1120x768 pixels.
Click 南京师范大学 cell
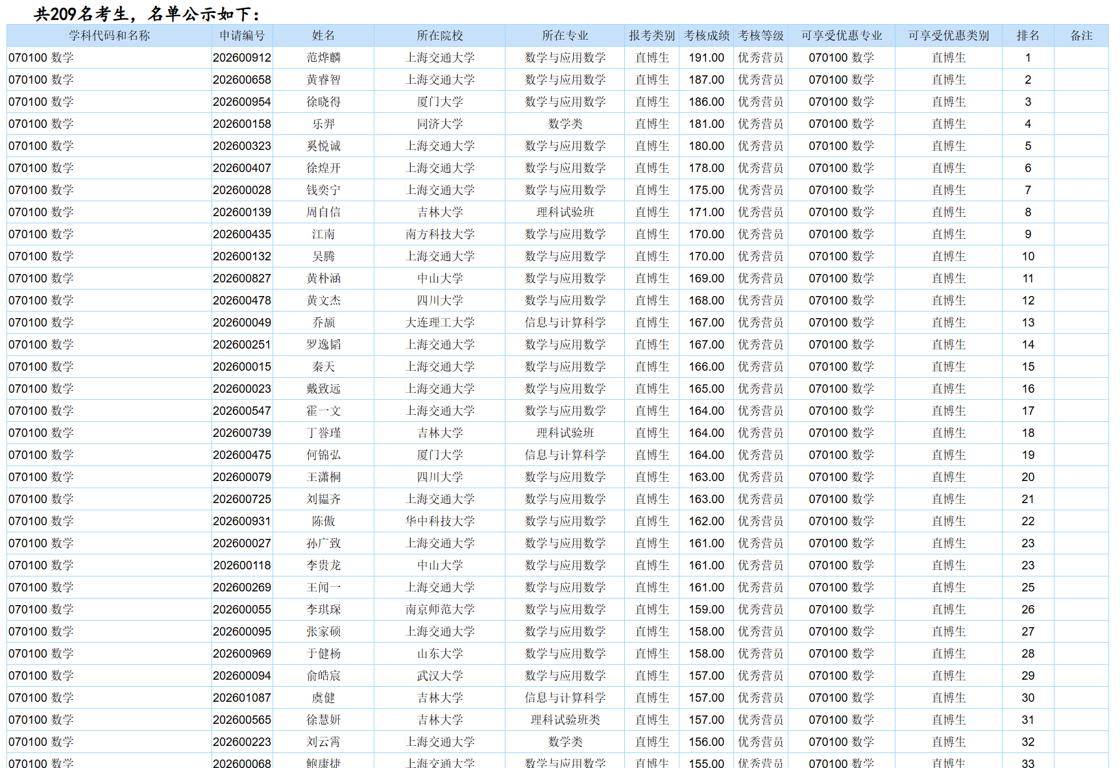pos(440,610)
